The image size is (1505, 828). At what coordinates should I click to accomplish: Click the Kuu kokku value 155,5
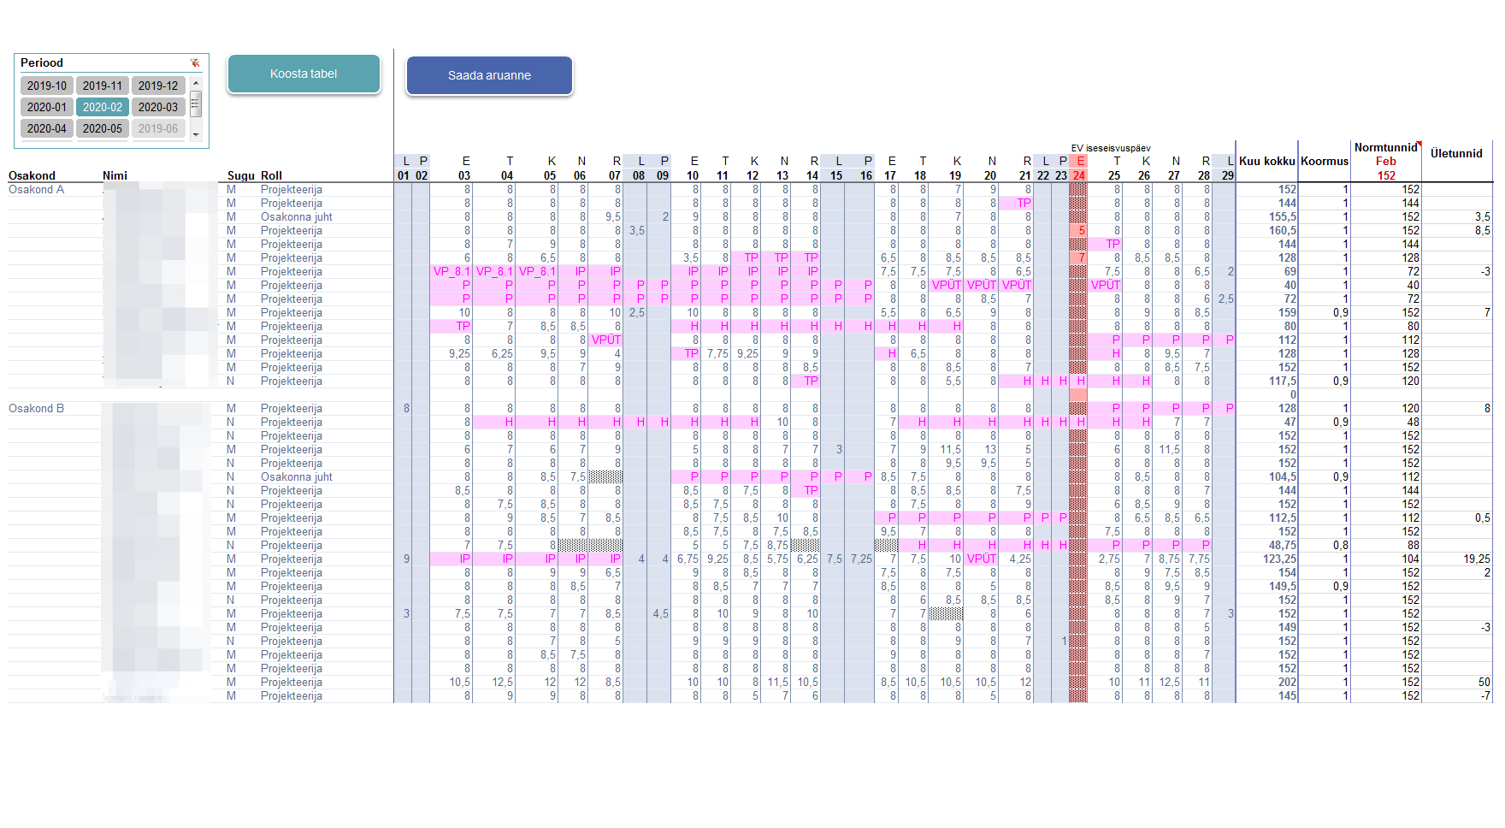(x=1283, y=216)
